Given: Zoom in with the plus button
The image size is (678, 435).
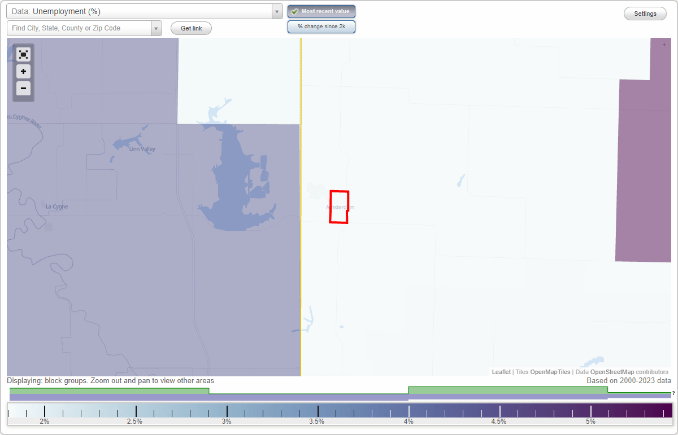Looking at the screenshot, I should 23,72.
